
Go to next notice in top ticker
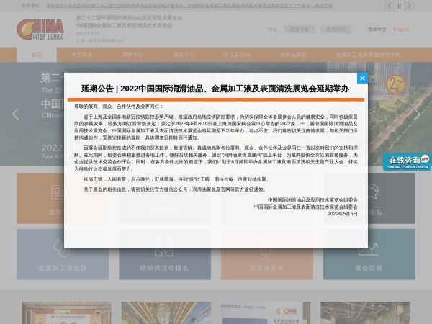[409, 6]
